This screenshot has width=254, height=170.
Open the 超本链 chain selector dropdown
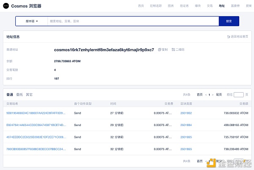pyautogui.click(x=32, y=21)
